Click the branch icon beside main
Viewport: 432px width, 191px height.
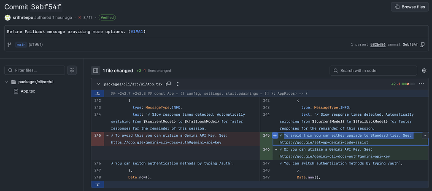pyautogui.click(x=9, y=45)
